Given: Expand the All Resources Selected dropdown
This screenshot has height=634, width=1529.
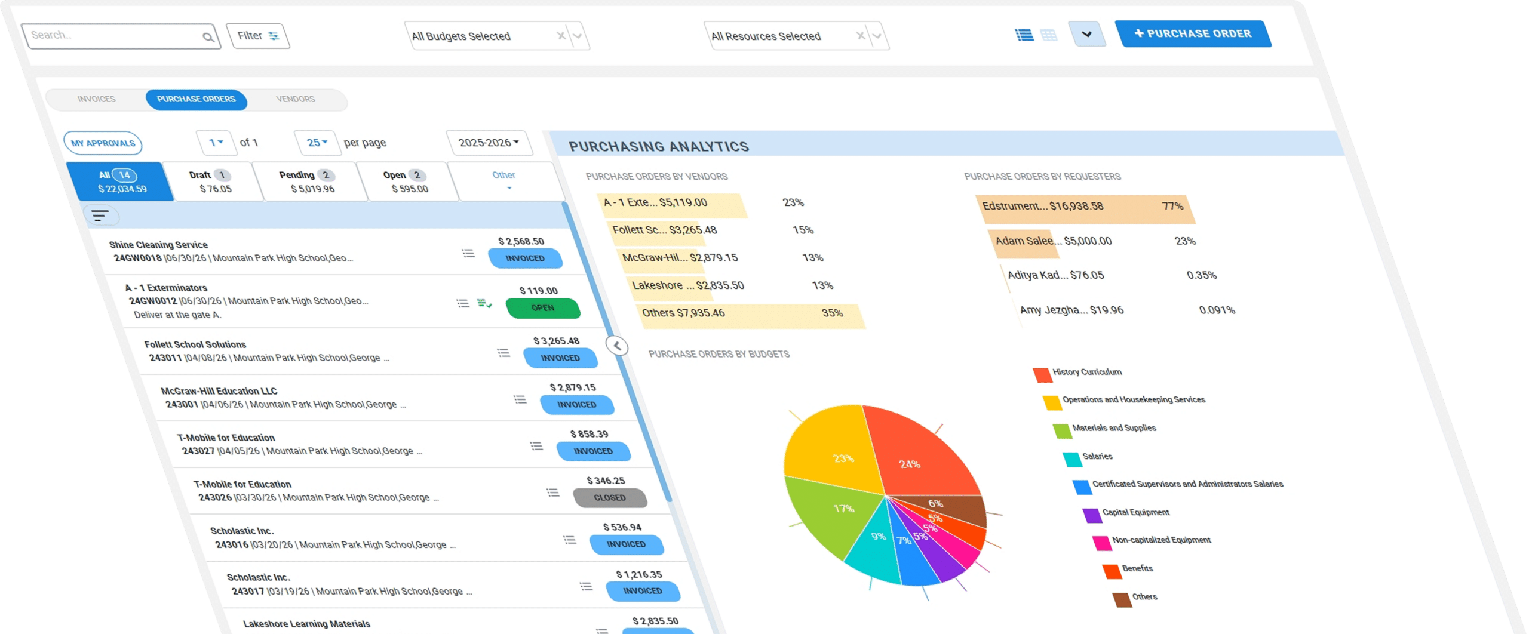Looking at the screenshot, I should (x=877, y=36).
